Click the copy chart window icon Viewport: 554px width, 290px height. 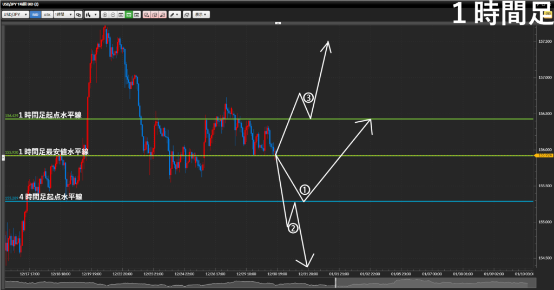tap(187, 15)
